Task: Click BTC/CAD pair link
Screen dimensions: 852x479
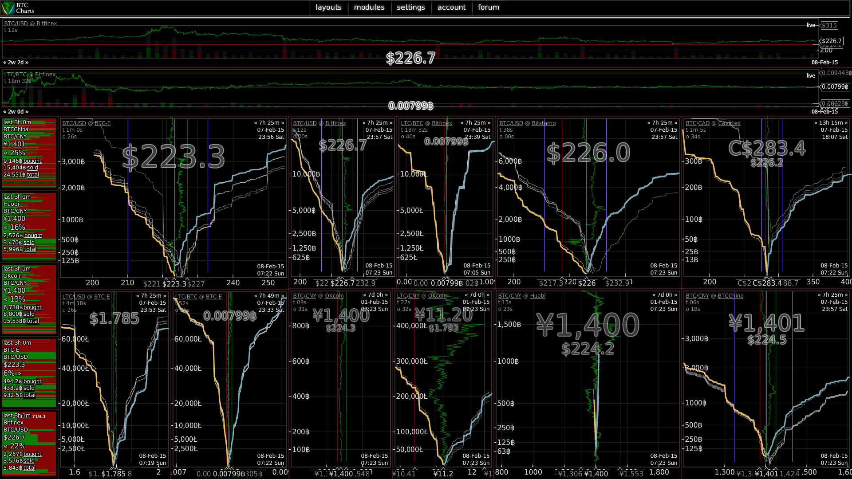Action: (x=698, y=123)
